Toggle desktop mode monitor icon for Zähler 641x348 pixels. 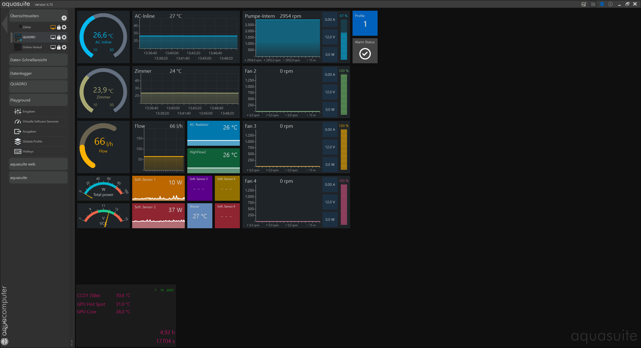pos(53,27)
